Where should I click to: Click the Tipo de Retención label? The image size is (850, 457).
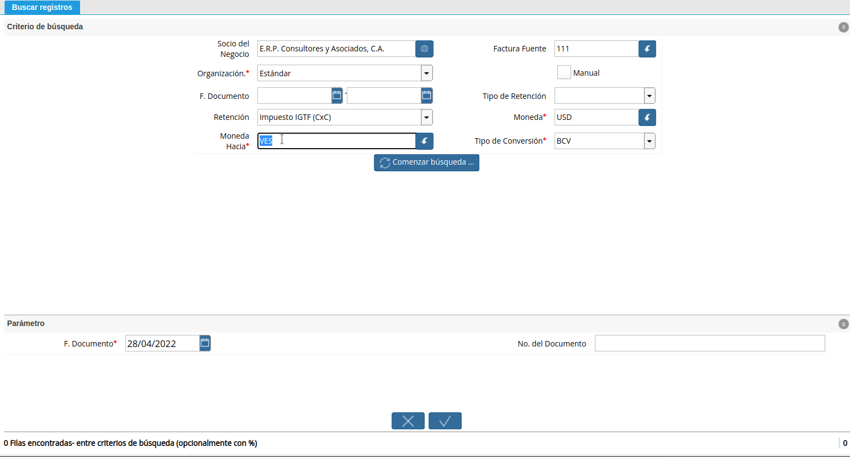514,96
